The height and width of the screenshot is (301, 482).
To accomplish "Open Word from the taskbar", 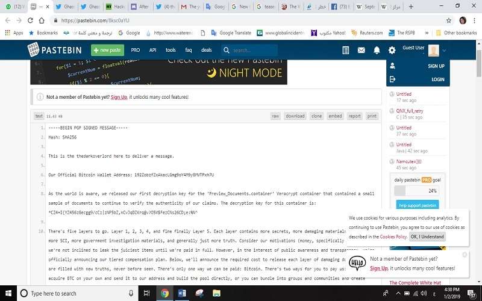I will click(182, 293).
